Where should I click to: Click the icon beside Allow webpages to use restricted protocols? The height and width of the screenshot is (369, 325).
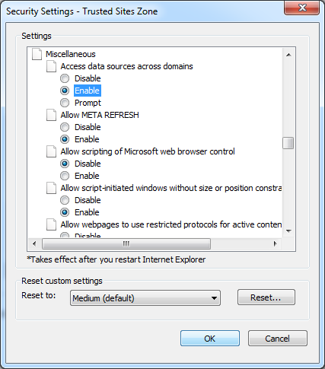point(51,224)
